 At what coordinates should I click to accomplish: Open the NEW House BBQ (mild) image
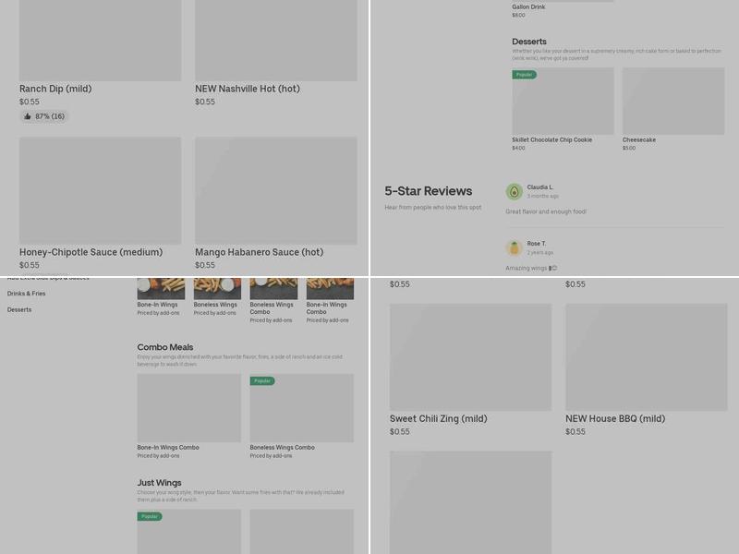pos(646,357)
